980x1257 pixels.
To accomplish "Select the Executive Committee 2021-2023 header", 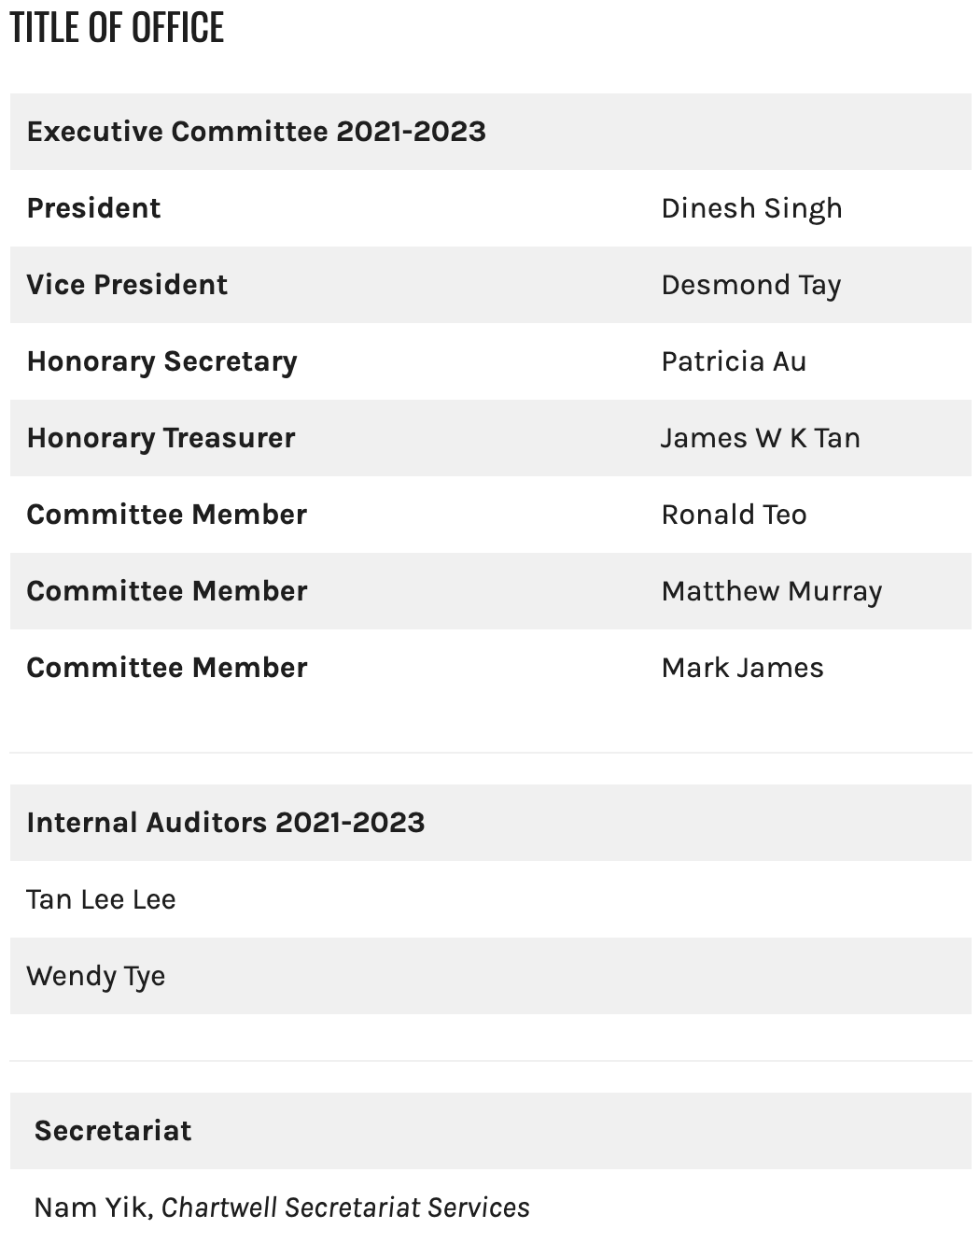I will (256, 132).
